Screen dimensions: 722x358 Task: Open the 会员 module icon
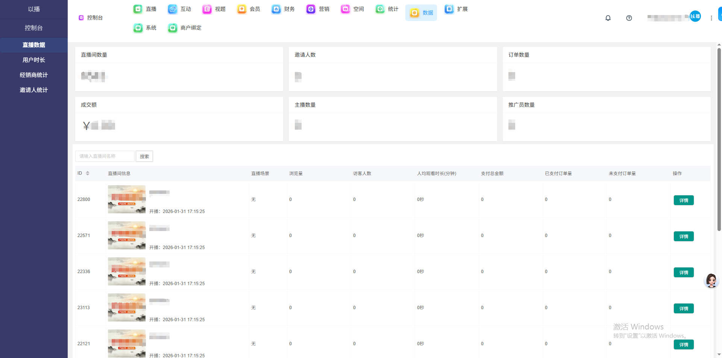point(242,9)
